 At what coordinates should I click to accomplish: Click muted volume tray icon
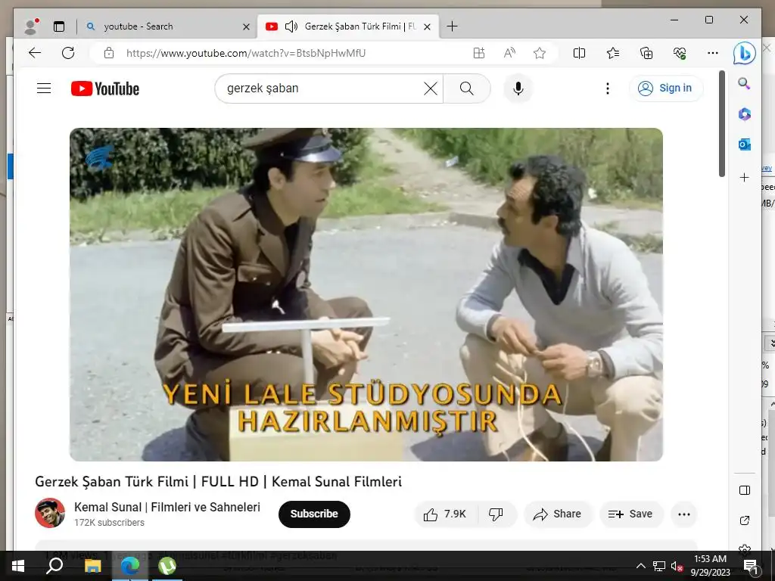(677, 566)
